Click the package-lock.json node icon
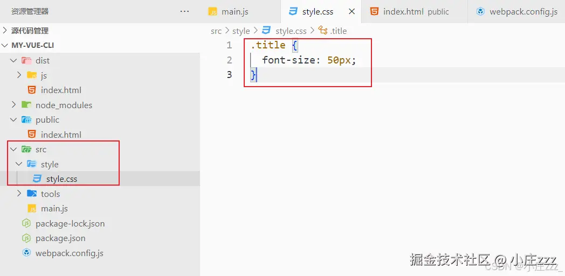This screenshot has height=276, width=565. click(x=26, y=223)
